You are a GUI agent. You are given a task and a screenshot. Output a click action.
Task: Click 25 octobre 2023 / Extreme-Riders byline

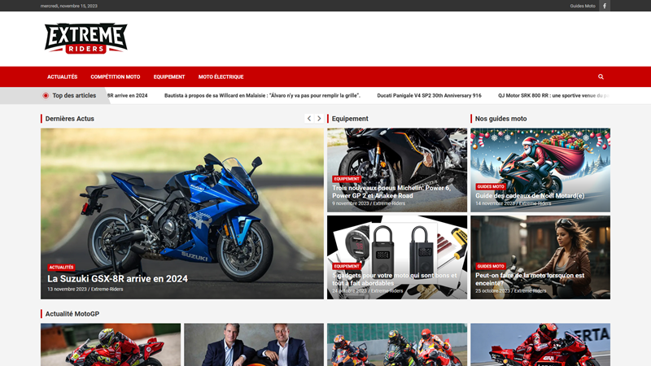pyautogui.click(x=511, y=291)
